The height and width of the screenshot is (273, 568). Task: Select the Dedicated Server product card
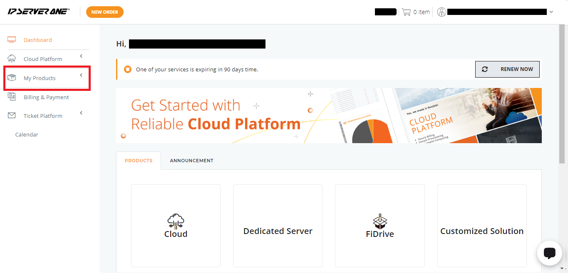click(278, 226)
